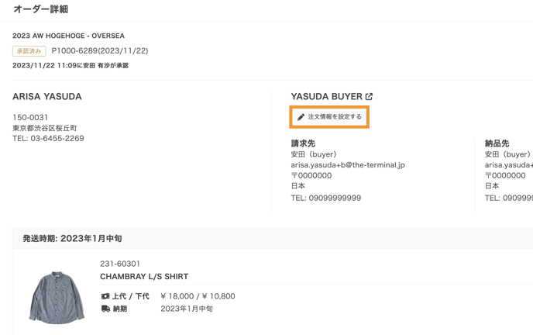Click the 2023 AW HOGEHOGE - OVERSEA title
Viewport: 533px width, 335px height.
[68, 36]
